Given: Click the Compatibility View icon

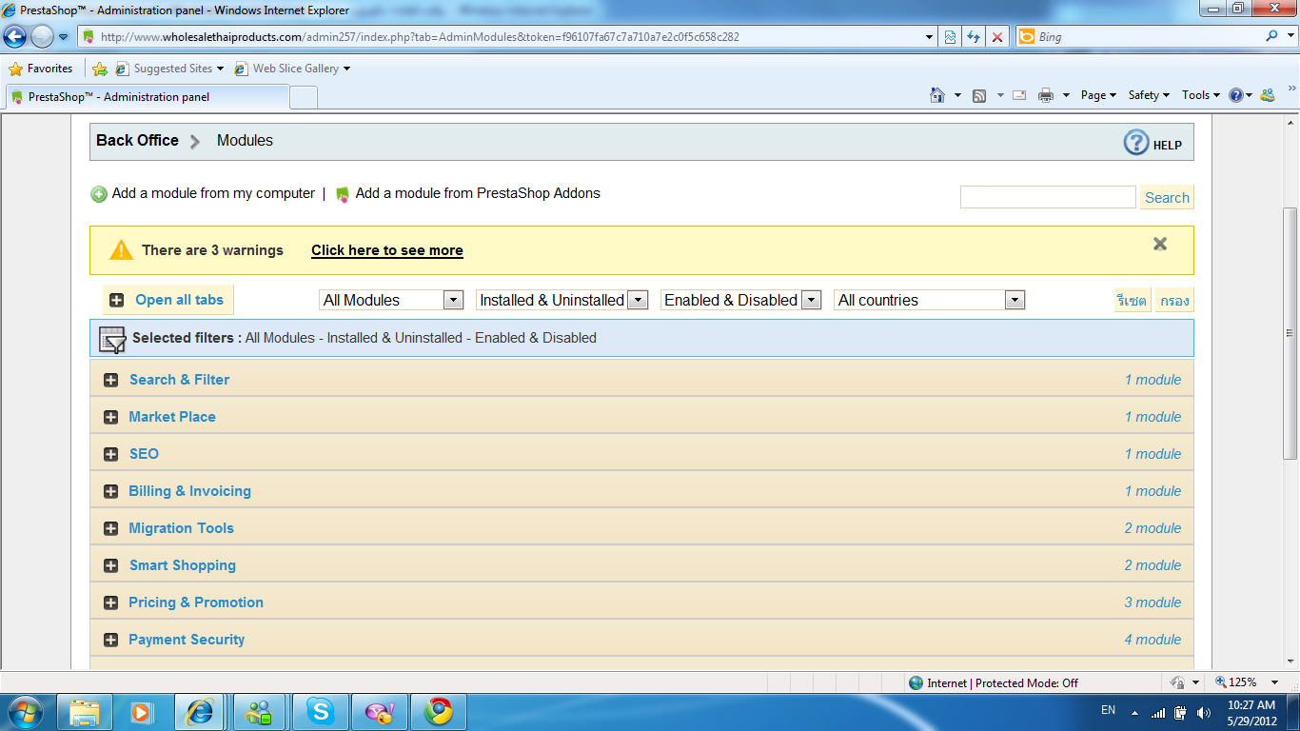Looking at the screenshot, I should pos(950,37).
